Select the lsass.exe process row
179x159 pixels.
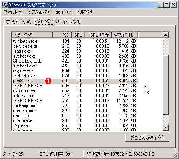coord(75,51)
